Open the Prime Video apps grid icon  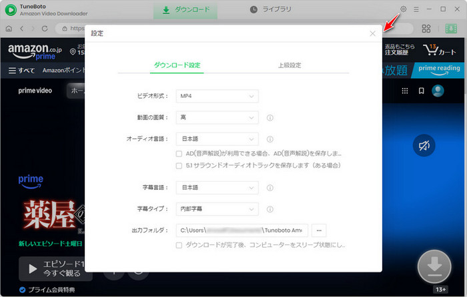tap(405, 91)
